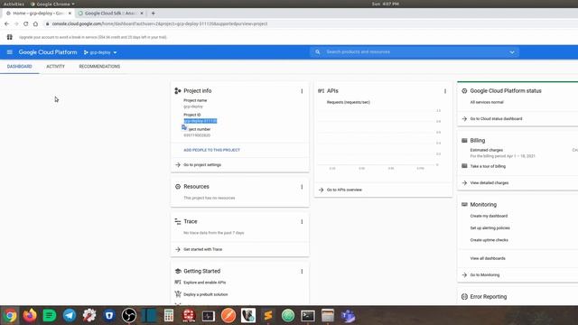Click the browser home button
The width and height of the screenshot is (578, 325).
(x=35, y=23)
